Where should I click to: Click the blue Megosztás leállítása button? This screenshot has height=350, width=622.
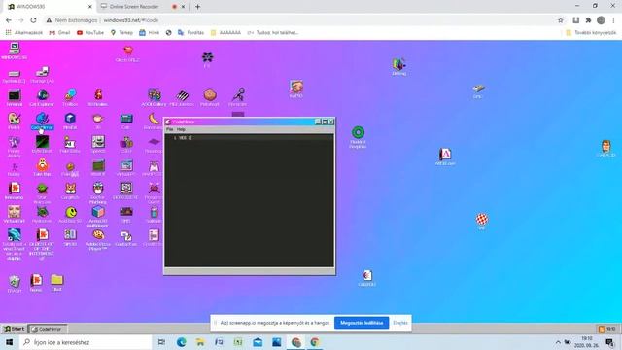[362, 323]
